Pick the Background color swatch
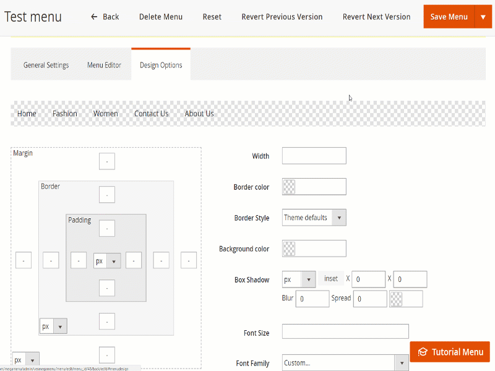 coord(289,249)
